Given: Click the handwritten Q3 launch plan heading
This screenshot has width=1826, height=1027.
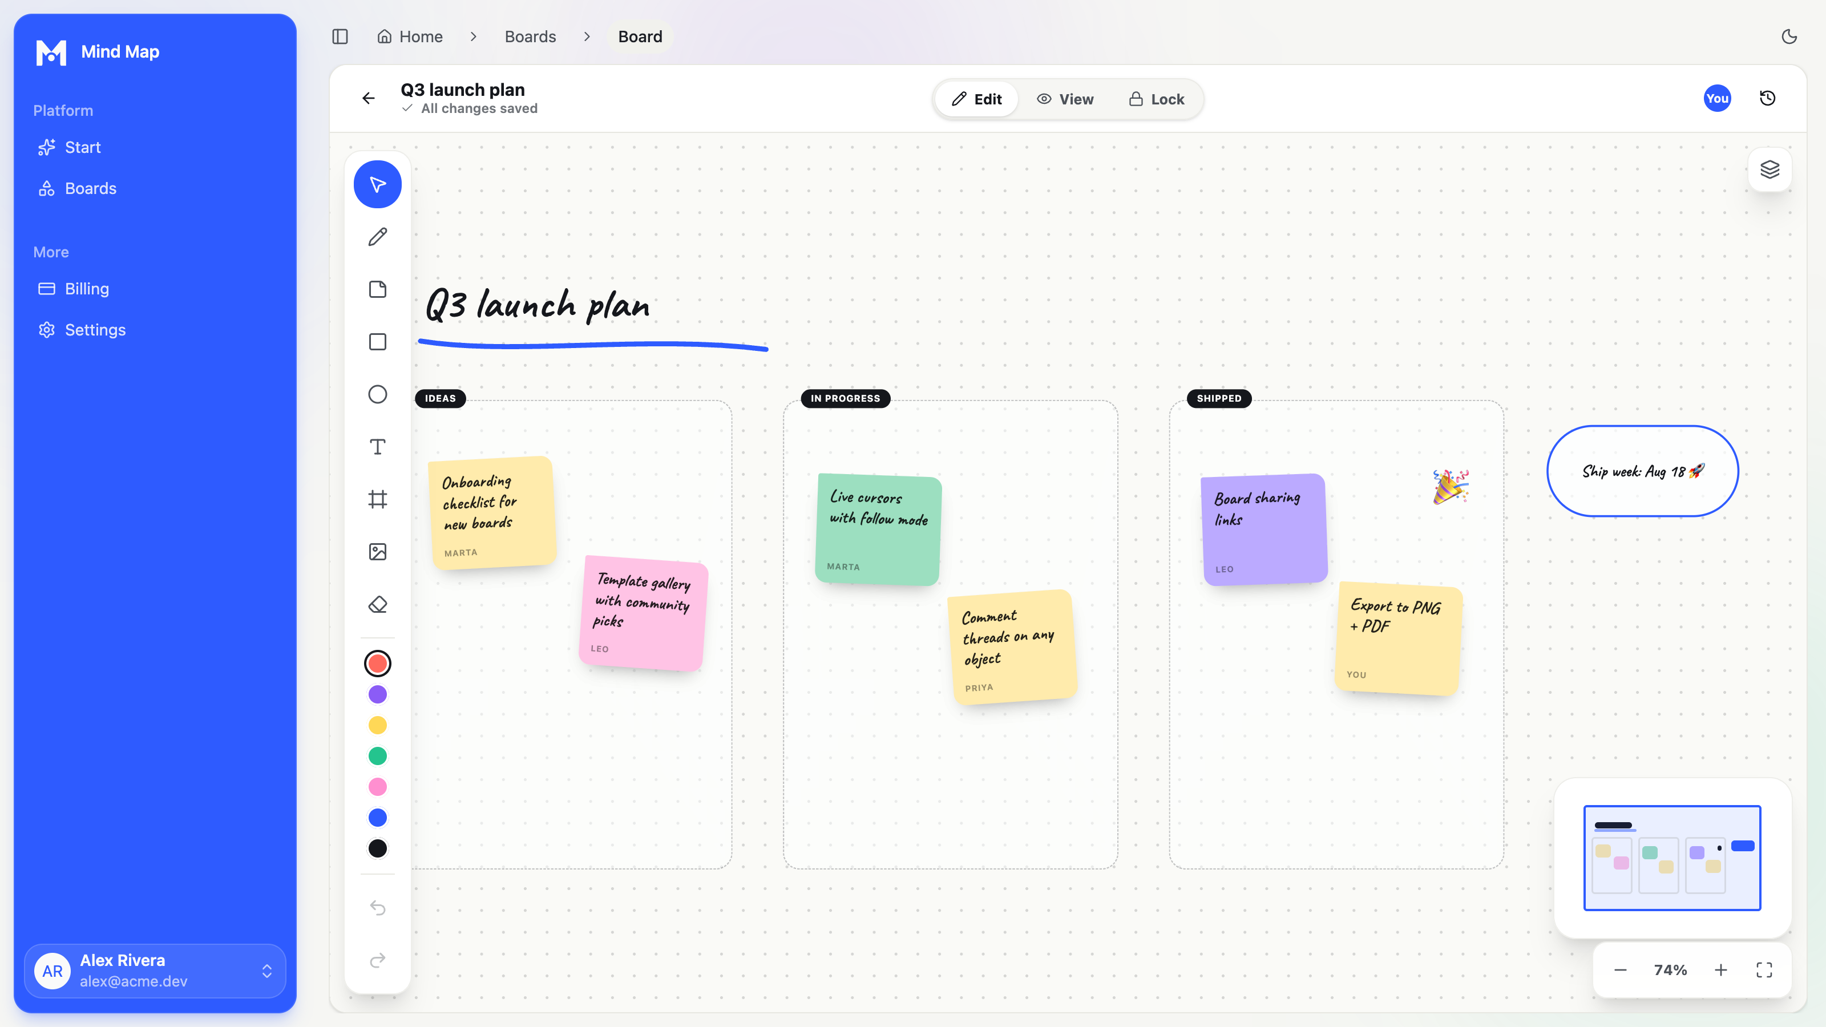Looking at the screenshot, I should point(538,306).
